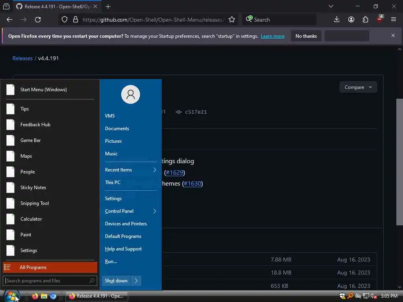Screen dimensions: 403x302
Task: Open a new tab with the plus icon
Action: click(108, 6)
